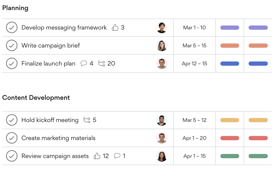The image size is (277, 173).
Task: Open the task Create marketing materials
Action: [x=58, y=138]
